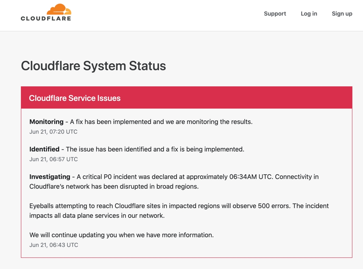This screenshot has width=363, height=269.
Task: Click the Cloudflare System Status heading
Action: click(93, 66)
